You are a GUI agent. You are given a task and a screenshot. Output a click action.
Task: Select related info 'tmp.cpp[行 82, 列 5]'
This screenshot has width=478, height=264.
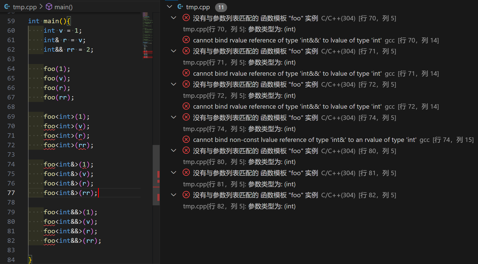[x=239, y=206]
